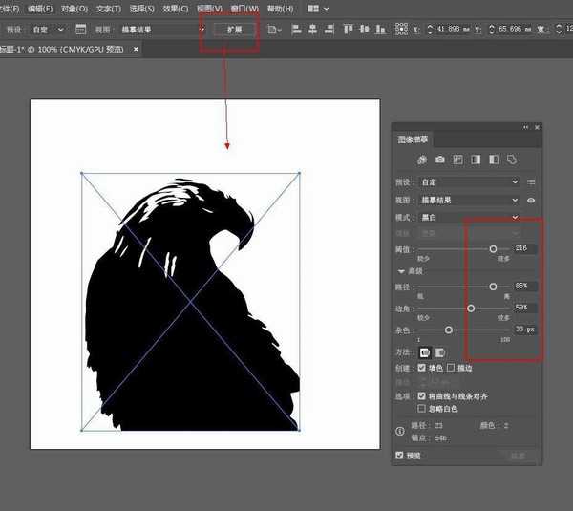Open the 模式 dropdown showing 黑白
The width and height of the screenshot is (573, 511).
[470, 219]
